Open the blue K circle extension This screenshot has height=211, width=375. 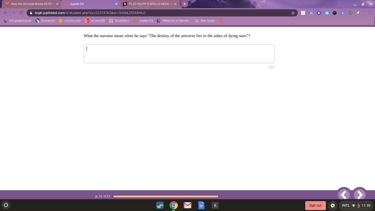319,13
